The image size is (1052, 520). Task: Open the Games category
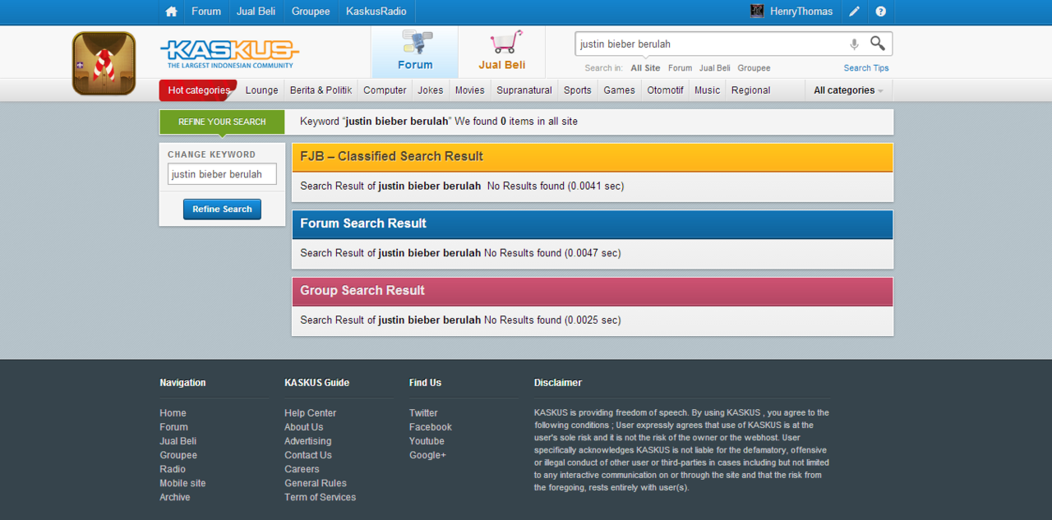coord(620,90)
